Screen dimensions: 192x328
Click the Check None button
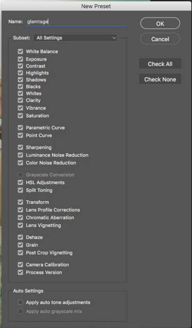160,79
